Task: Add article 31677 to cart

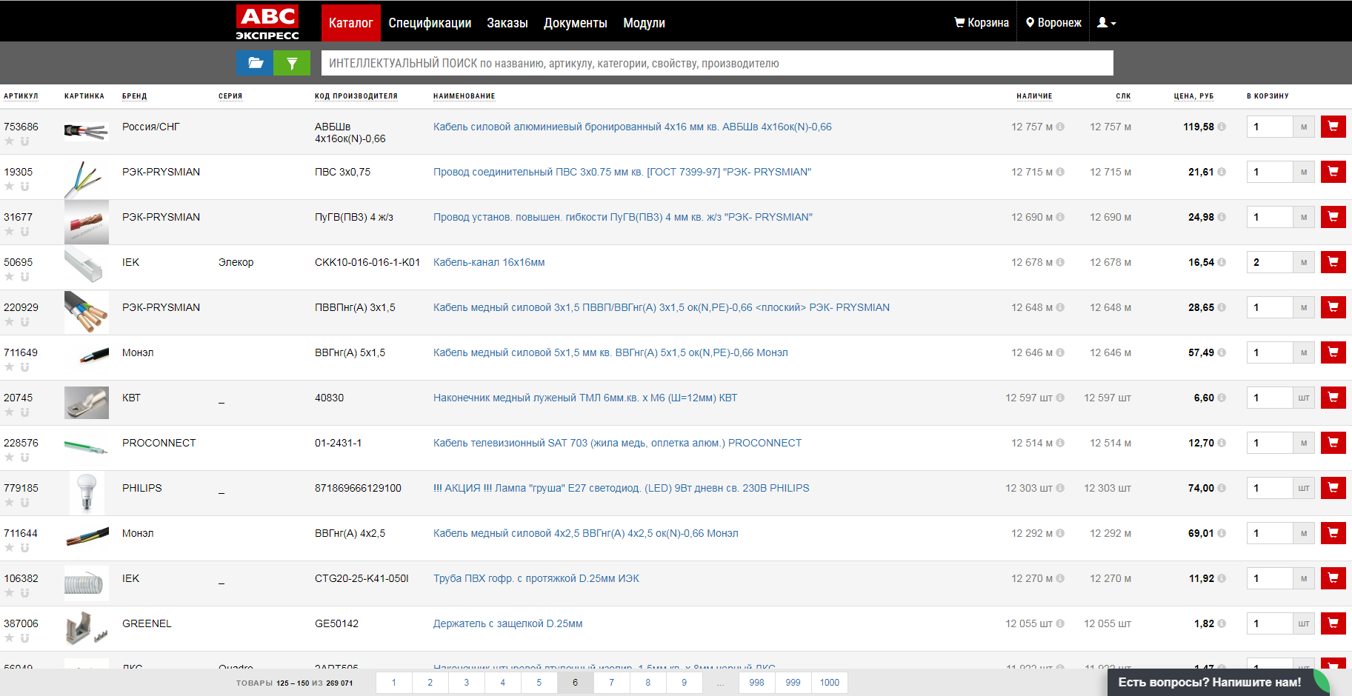Action: pyautogui.click(x=1333, y=217)
